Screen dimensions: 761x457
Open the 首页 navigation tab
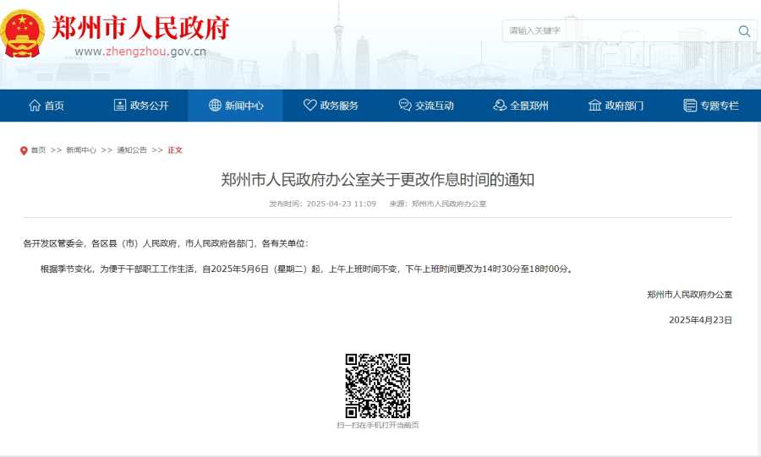click(47, 106)
